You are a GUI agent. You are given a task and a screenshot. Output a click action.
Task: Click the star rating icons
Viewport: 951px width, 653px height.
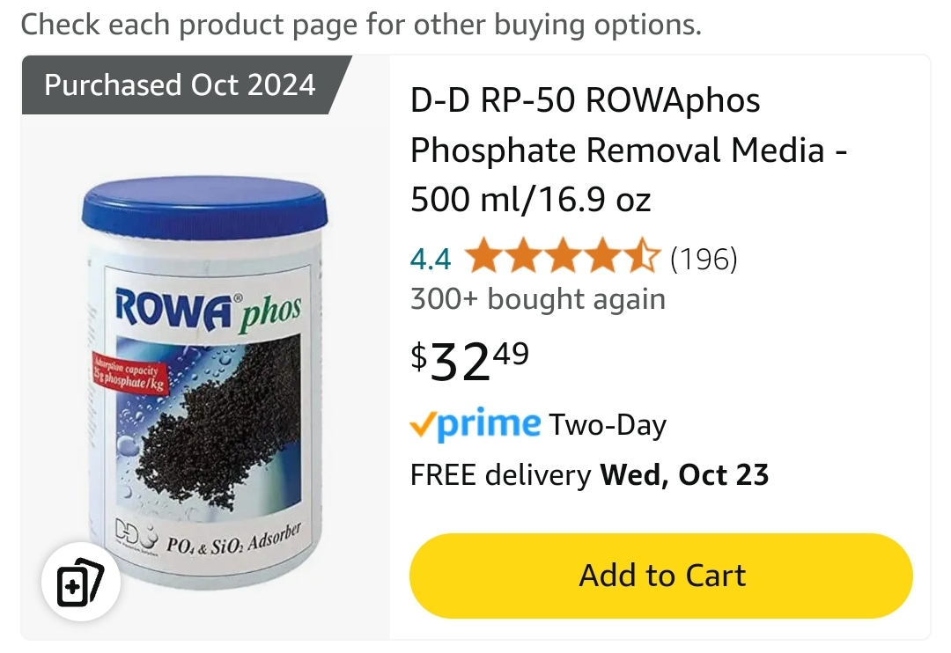click(562, 256)
